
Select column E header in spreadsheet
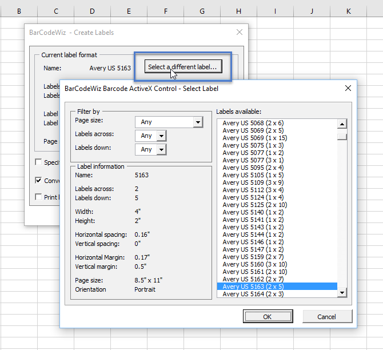point(129,11)
